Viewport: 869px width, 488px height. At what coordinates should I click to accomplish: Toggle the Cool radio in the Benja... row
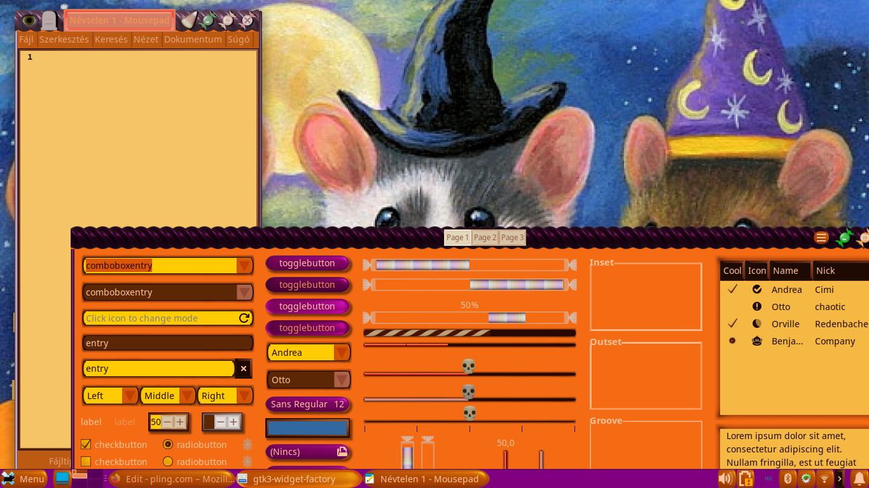732,341
